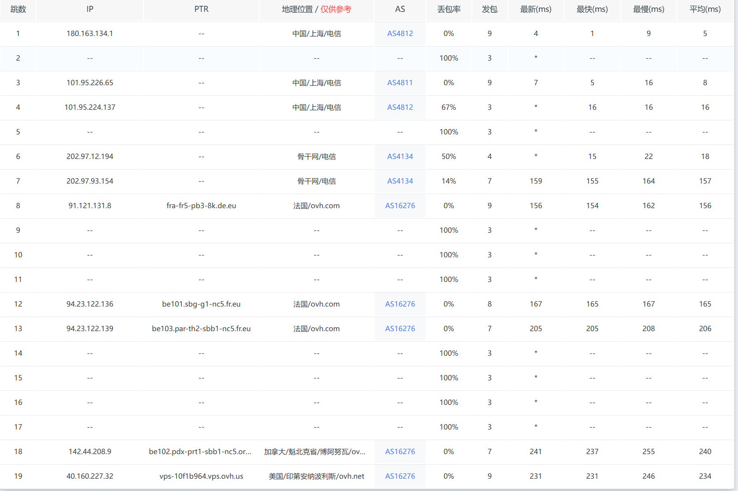
Task: Open the AS4812 link for hop 4
Action: [x=400, y=107]
